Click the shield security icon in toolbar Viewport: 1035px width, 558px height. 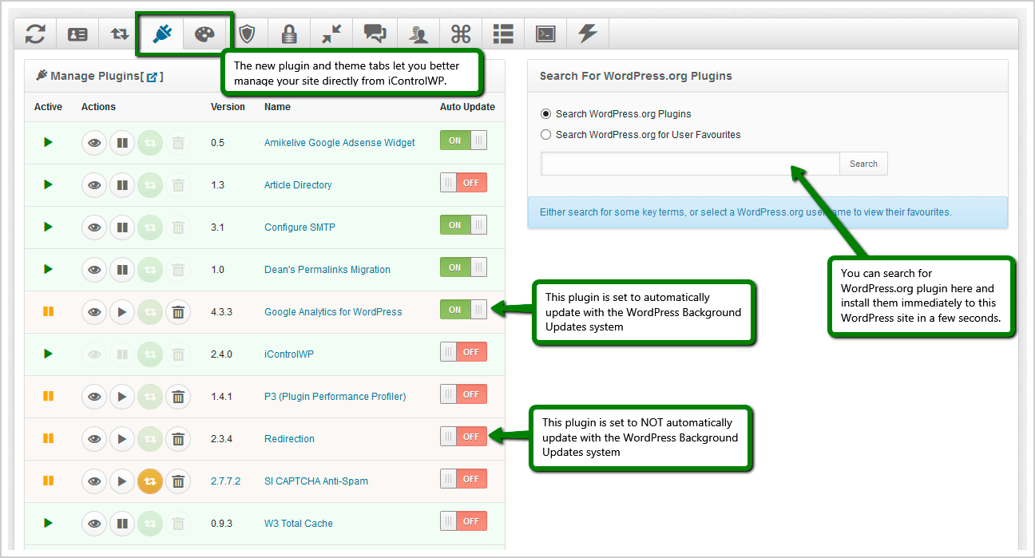click(x=247, y=34)
